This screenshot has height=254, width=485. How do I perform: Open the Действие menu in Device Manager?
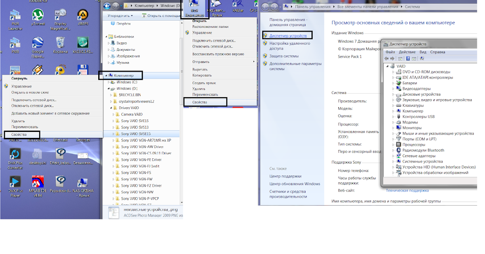407,52
